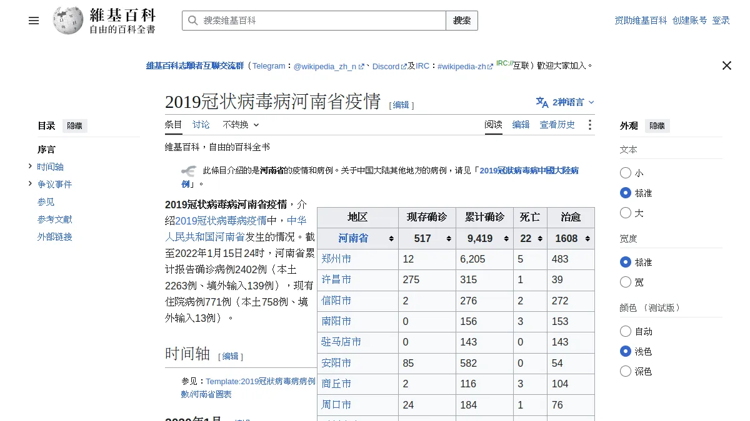The height and width of the screenshot is (421, 750).
Task: Click the 6,205 cell in 郑州市 row
Action: click(x=485, y=259)
